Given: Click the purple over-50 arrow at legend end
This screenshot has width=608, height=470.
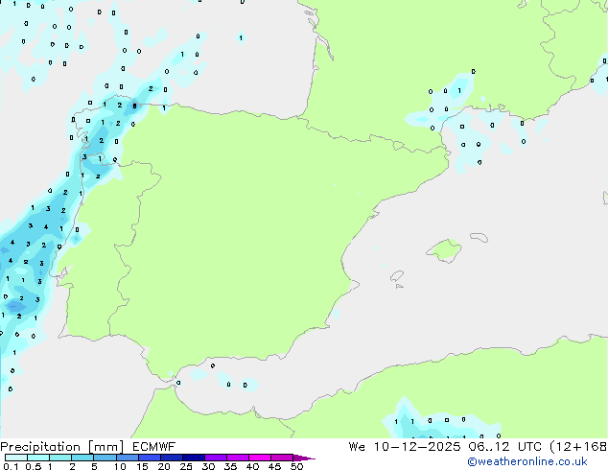Looking at the screenshot, I should pos(304,458).
